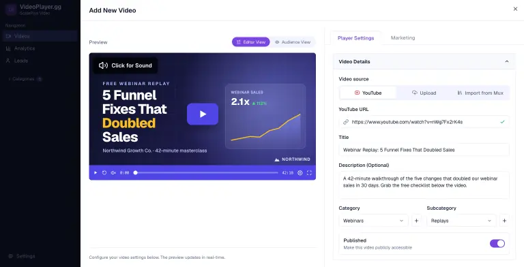Click the green checkmark in URL field
Viewport: 524px width, 267px height.
(x=502, y=122)
